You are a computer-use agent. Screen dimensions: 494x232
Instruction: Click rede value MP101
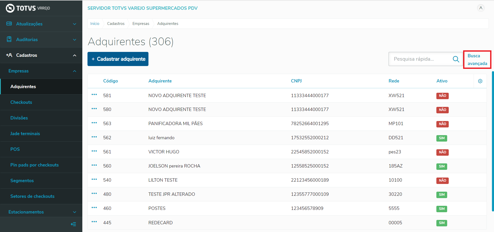pyautogui.click(x=396, y=124)
